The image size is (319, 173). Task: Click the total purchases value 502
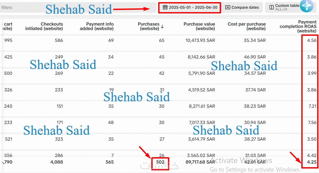tap(160, 162)
